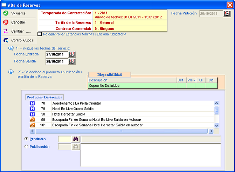Select the Cupos No Definidos row
Image resolution: width=235 pixels, height=172 pixels.
coord(153,86)
